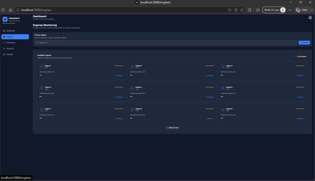Open Details link for Engine 3

301,76
